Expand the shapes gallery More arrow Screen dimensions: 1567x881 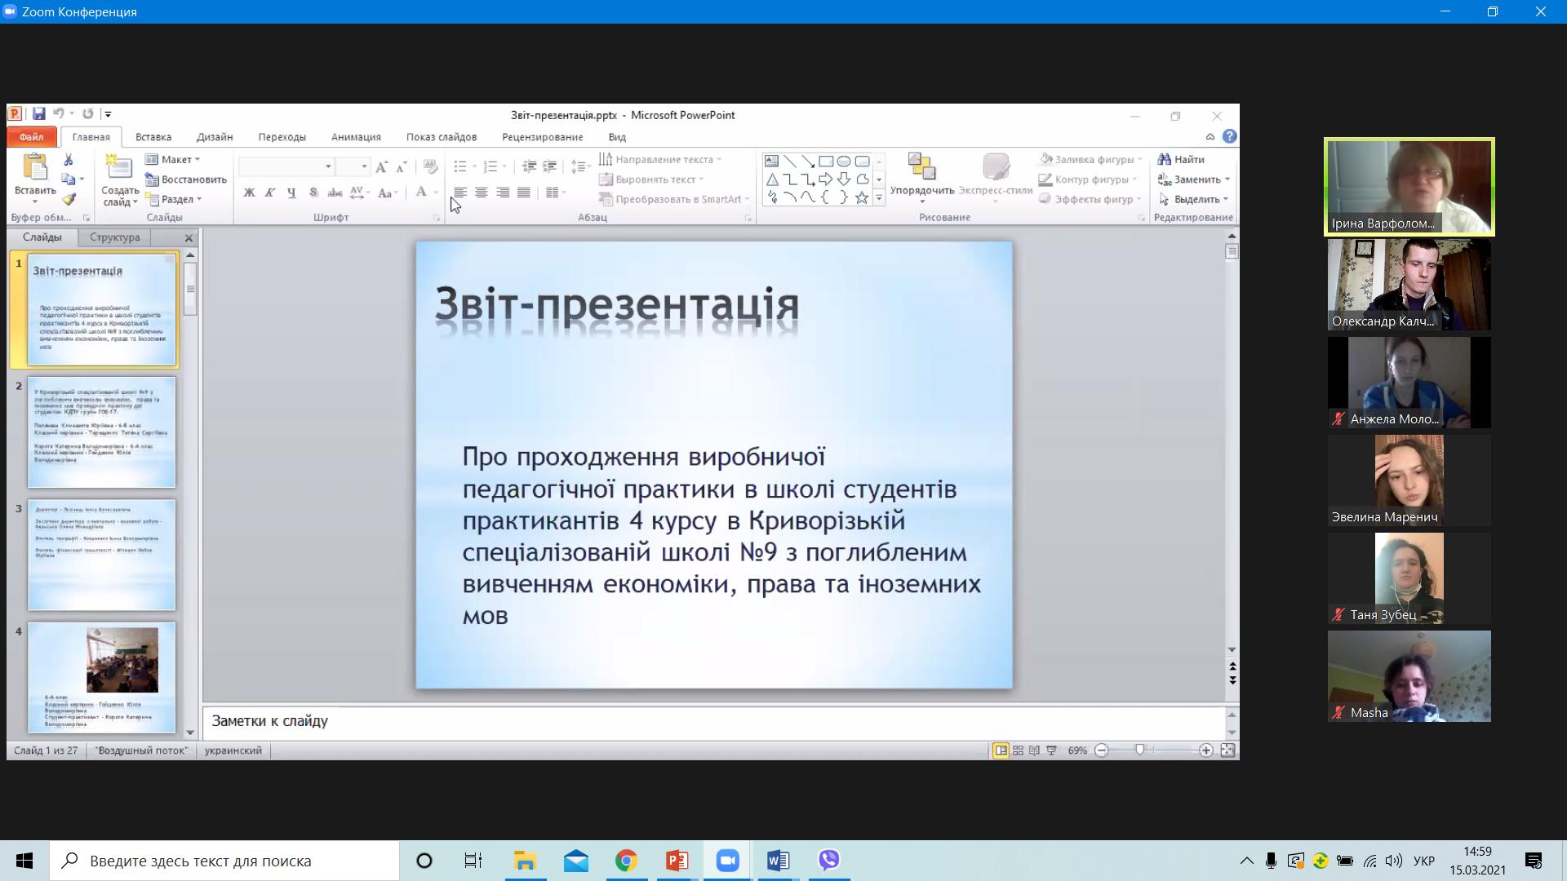[x=879, y=197]
